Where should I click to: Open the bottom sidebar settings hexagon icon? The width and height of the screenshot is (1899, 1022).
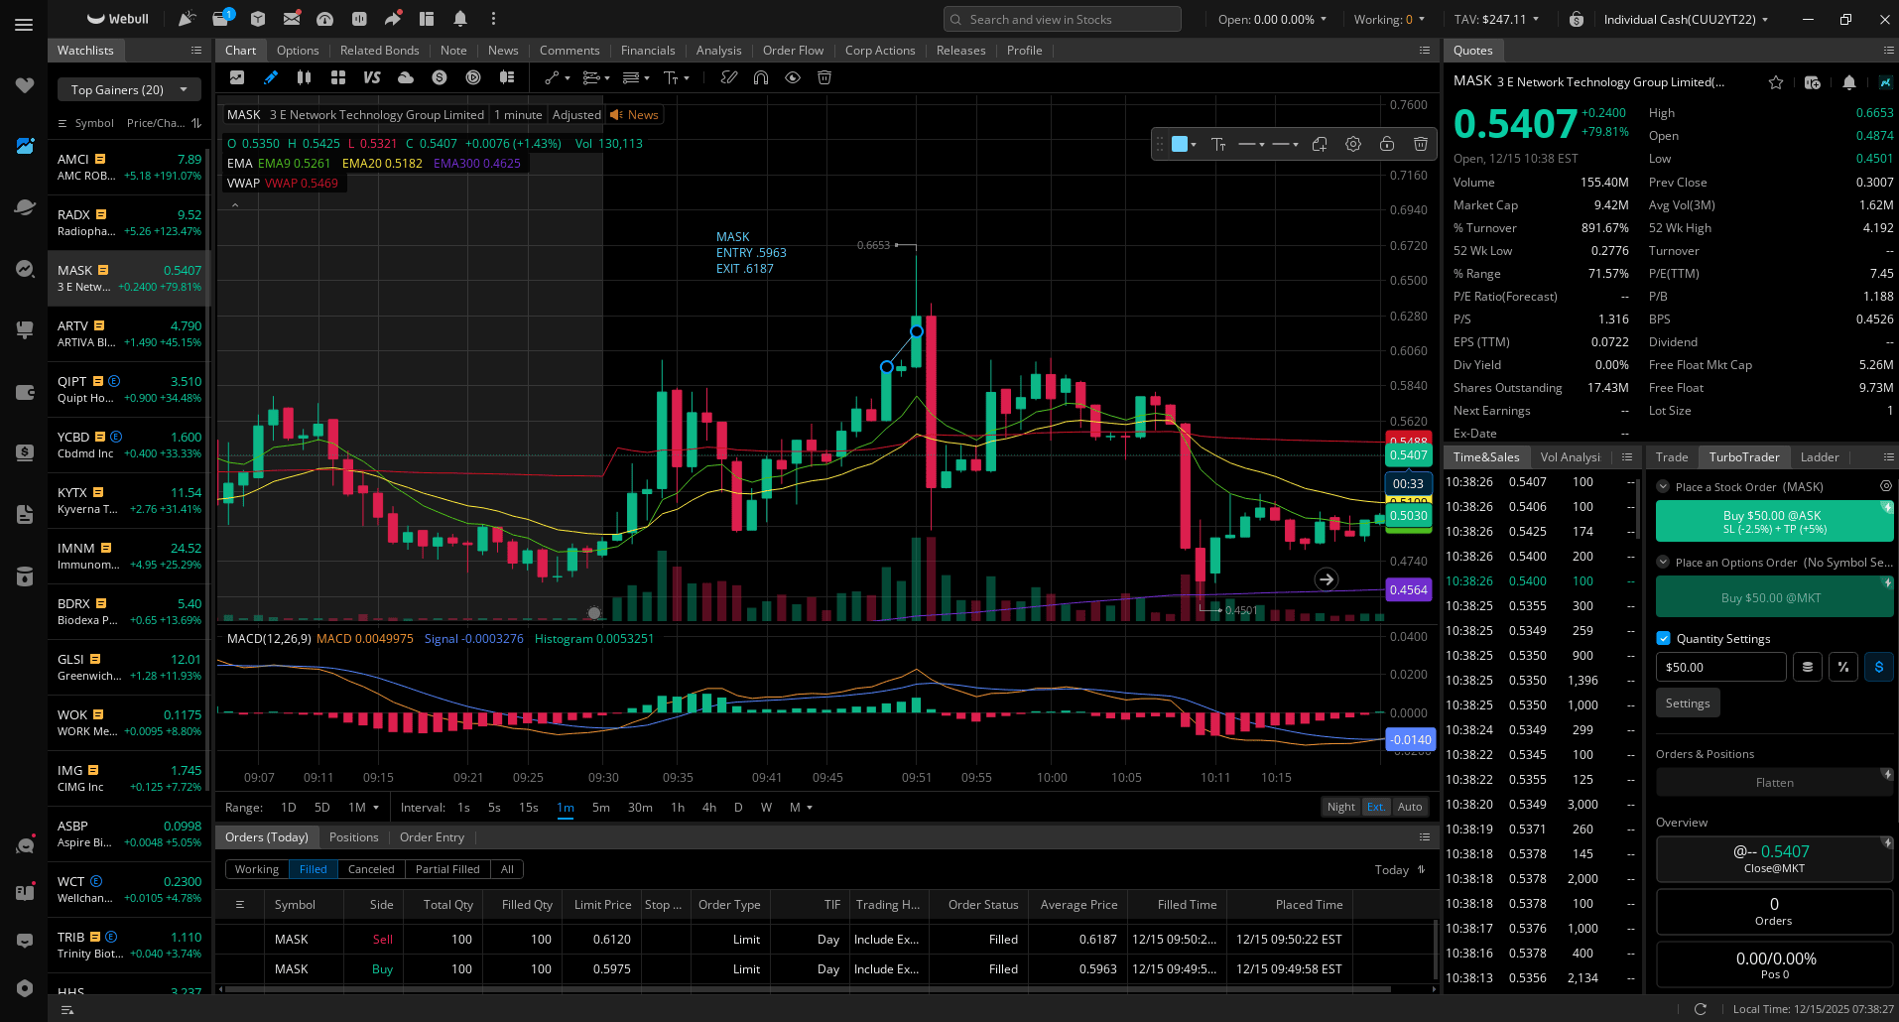click(25, 987)
